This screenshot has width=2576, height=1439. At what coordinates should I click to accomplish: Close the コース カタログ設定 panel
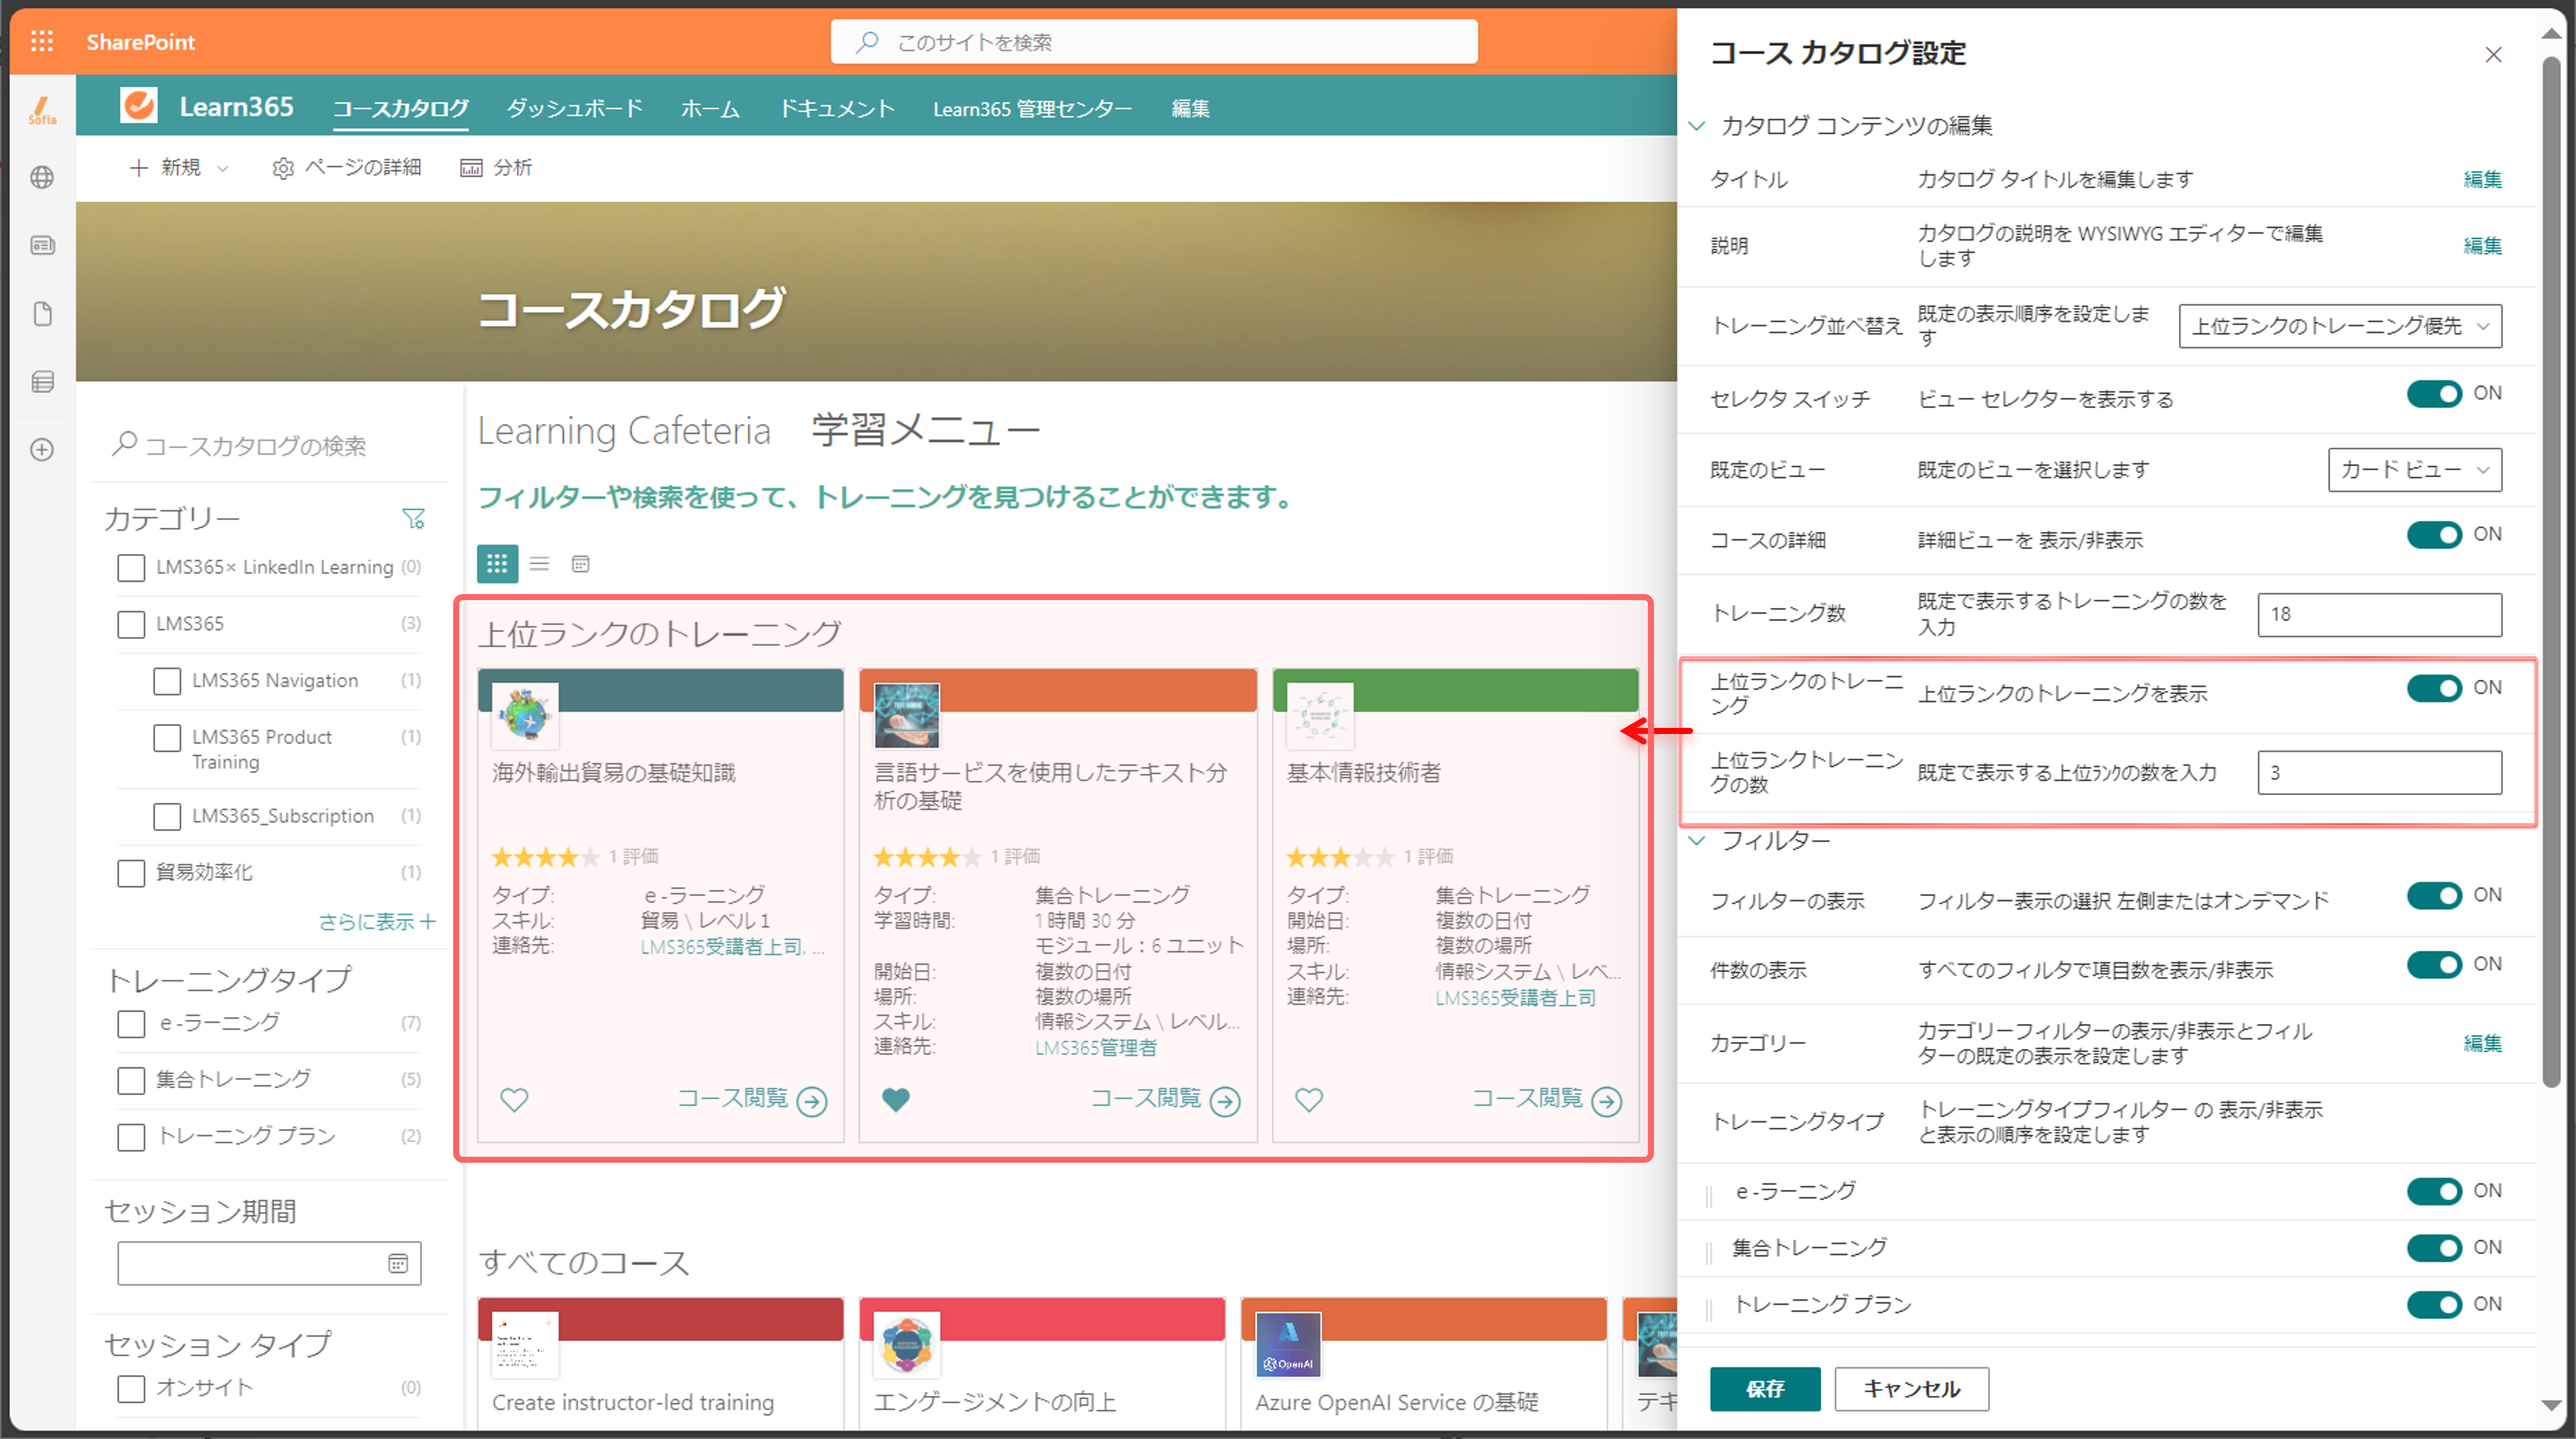[x=2493, y=54]
